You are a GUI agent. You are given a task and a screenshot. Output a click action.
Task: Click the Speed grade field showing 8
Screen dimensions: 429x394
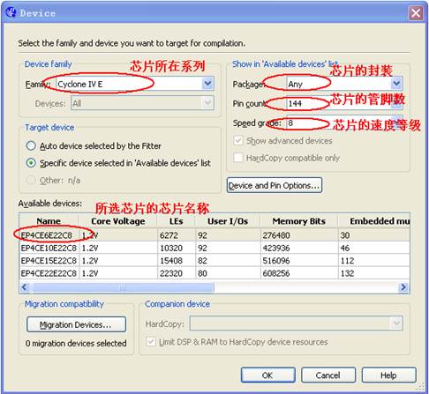pyautogui.click(x=343, y=123)
